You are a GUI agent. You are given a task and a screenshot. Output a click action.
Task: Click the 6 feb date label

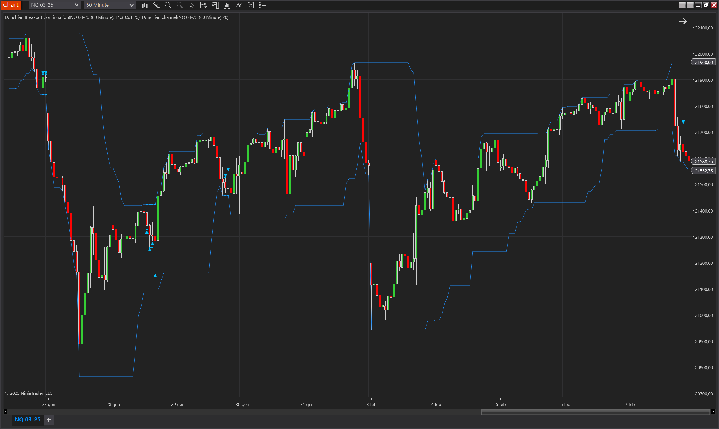565,404
